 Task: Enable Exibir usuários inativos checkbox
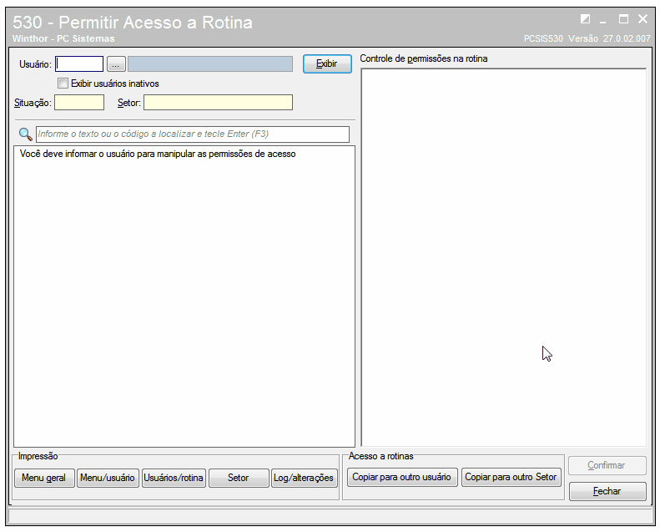tap(63, 84)
